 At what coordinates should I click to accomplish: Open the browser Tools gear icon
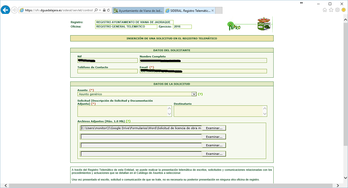pyautogui.click(x=337, y=10)
